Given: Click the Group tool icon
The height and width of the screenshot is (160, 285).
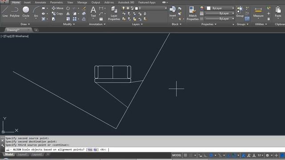Looking at the screenshot, I should click(240, 12).
